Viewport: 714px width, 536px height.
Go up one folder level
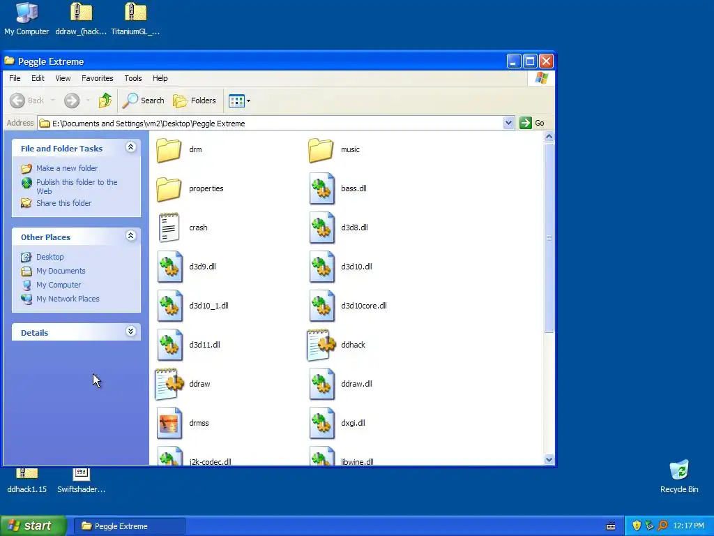pyautogui.click(x=105, y=100)
